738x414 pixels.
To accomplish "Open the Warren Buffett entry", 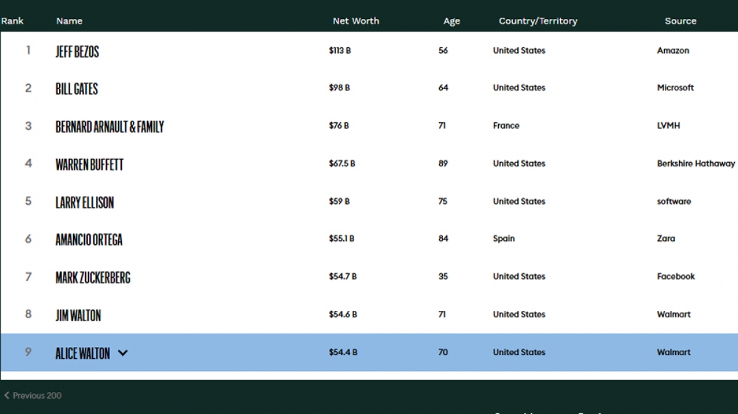I will click(x=89, y=165).
